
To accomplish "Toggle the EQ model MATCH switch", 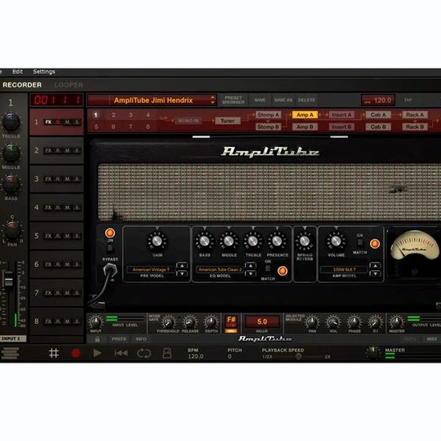I will click(268, 269).
